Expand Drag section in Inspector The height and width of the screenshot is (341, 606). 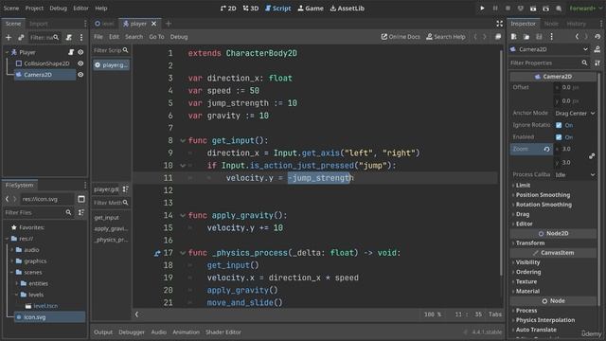click(522, 214)
